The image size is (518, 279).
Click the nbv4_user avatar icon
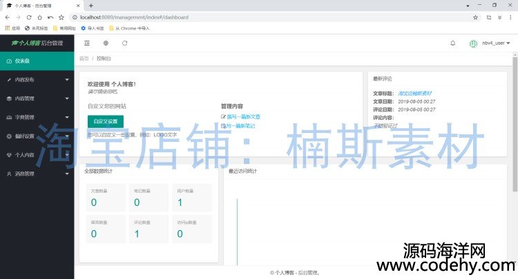pyautogui.click(x=474, y=43)
